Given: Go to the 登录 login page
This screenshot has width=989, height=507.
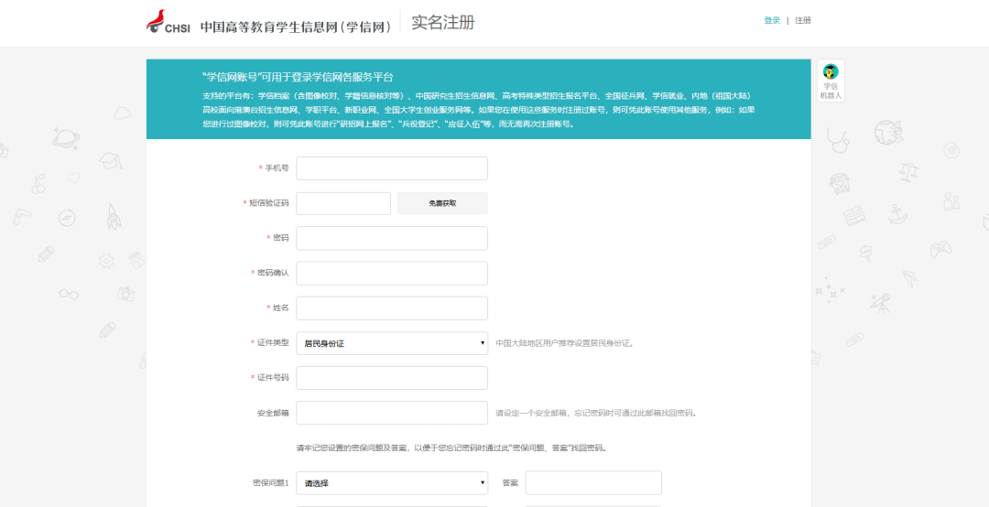Looking at the screenshot, I should tap(772, 20).
